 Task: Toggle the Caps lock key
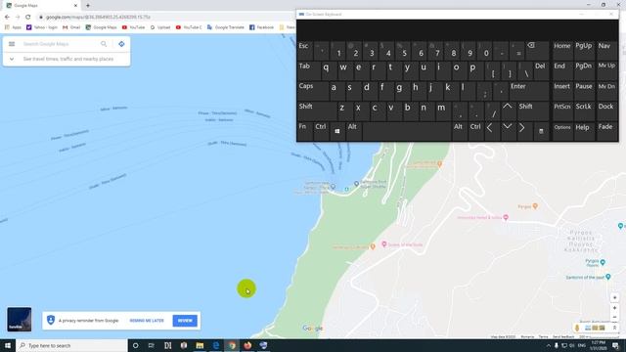pyautogui.click(x=313, y=91)
